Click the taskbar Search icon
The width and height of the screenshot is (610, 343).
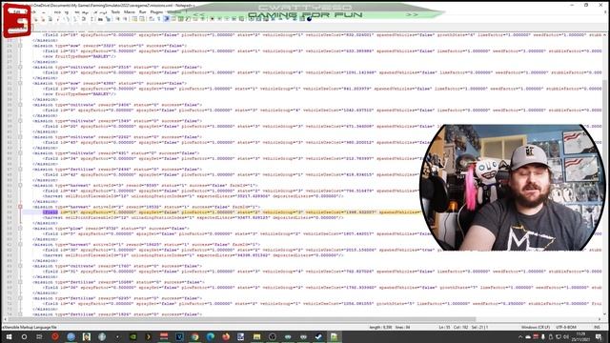(24, 336)
